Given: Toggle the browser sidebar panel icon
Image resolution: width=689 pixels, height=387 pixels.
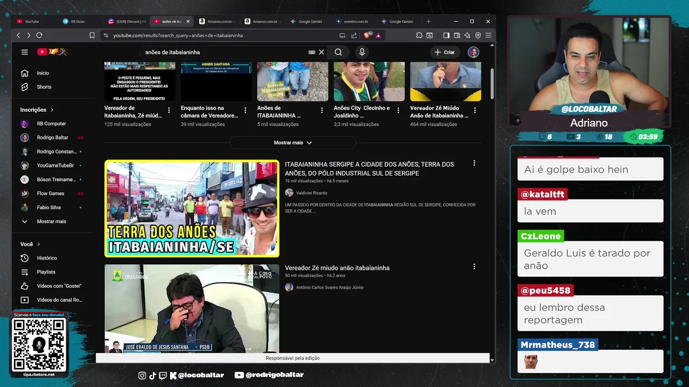Looking at the screenshot, I should coord(446,35).
